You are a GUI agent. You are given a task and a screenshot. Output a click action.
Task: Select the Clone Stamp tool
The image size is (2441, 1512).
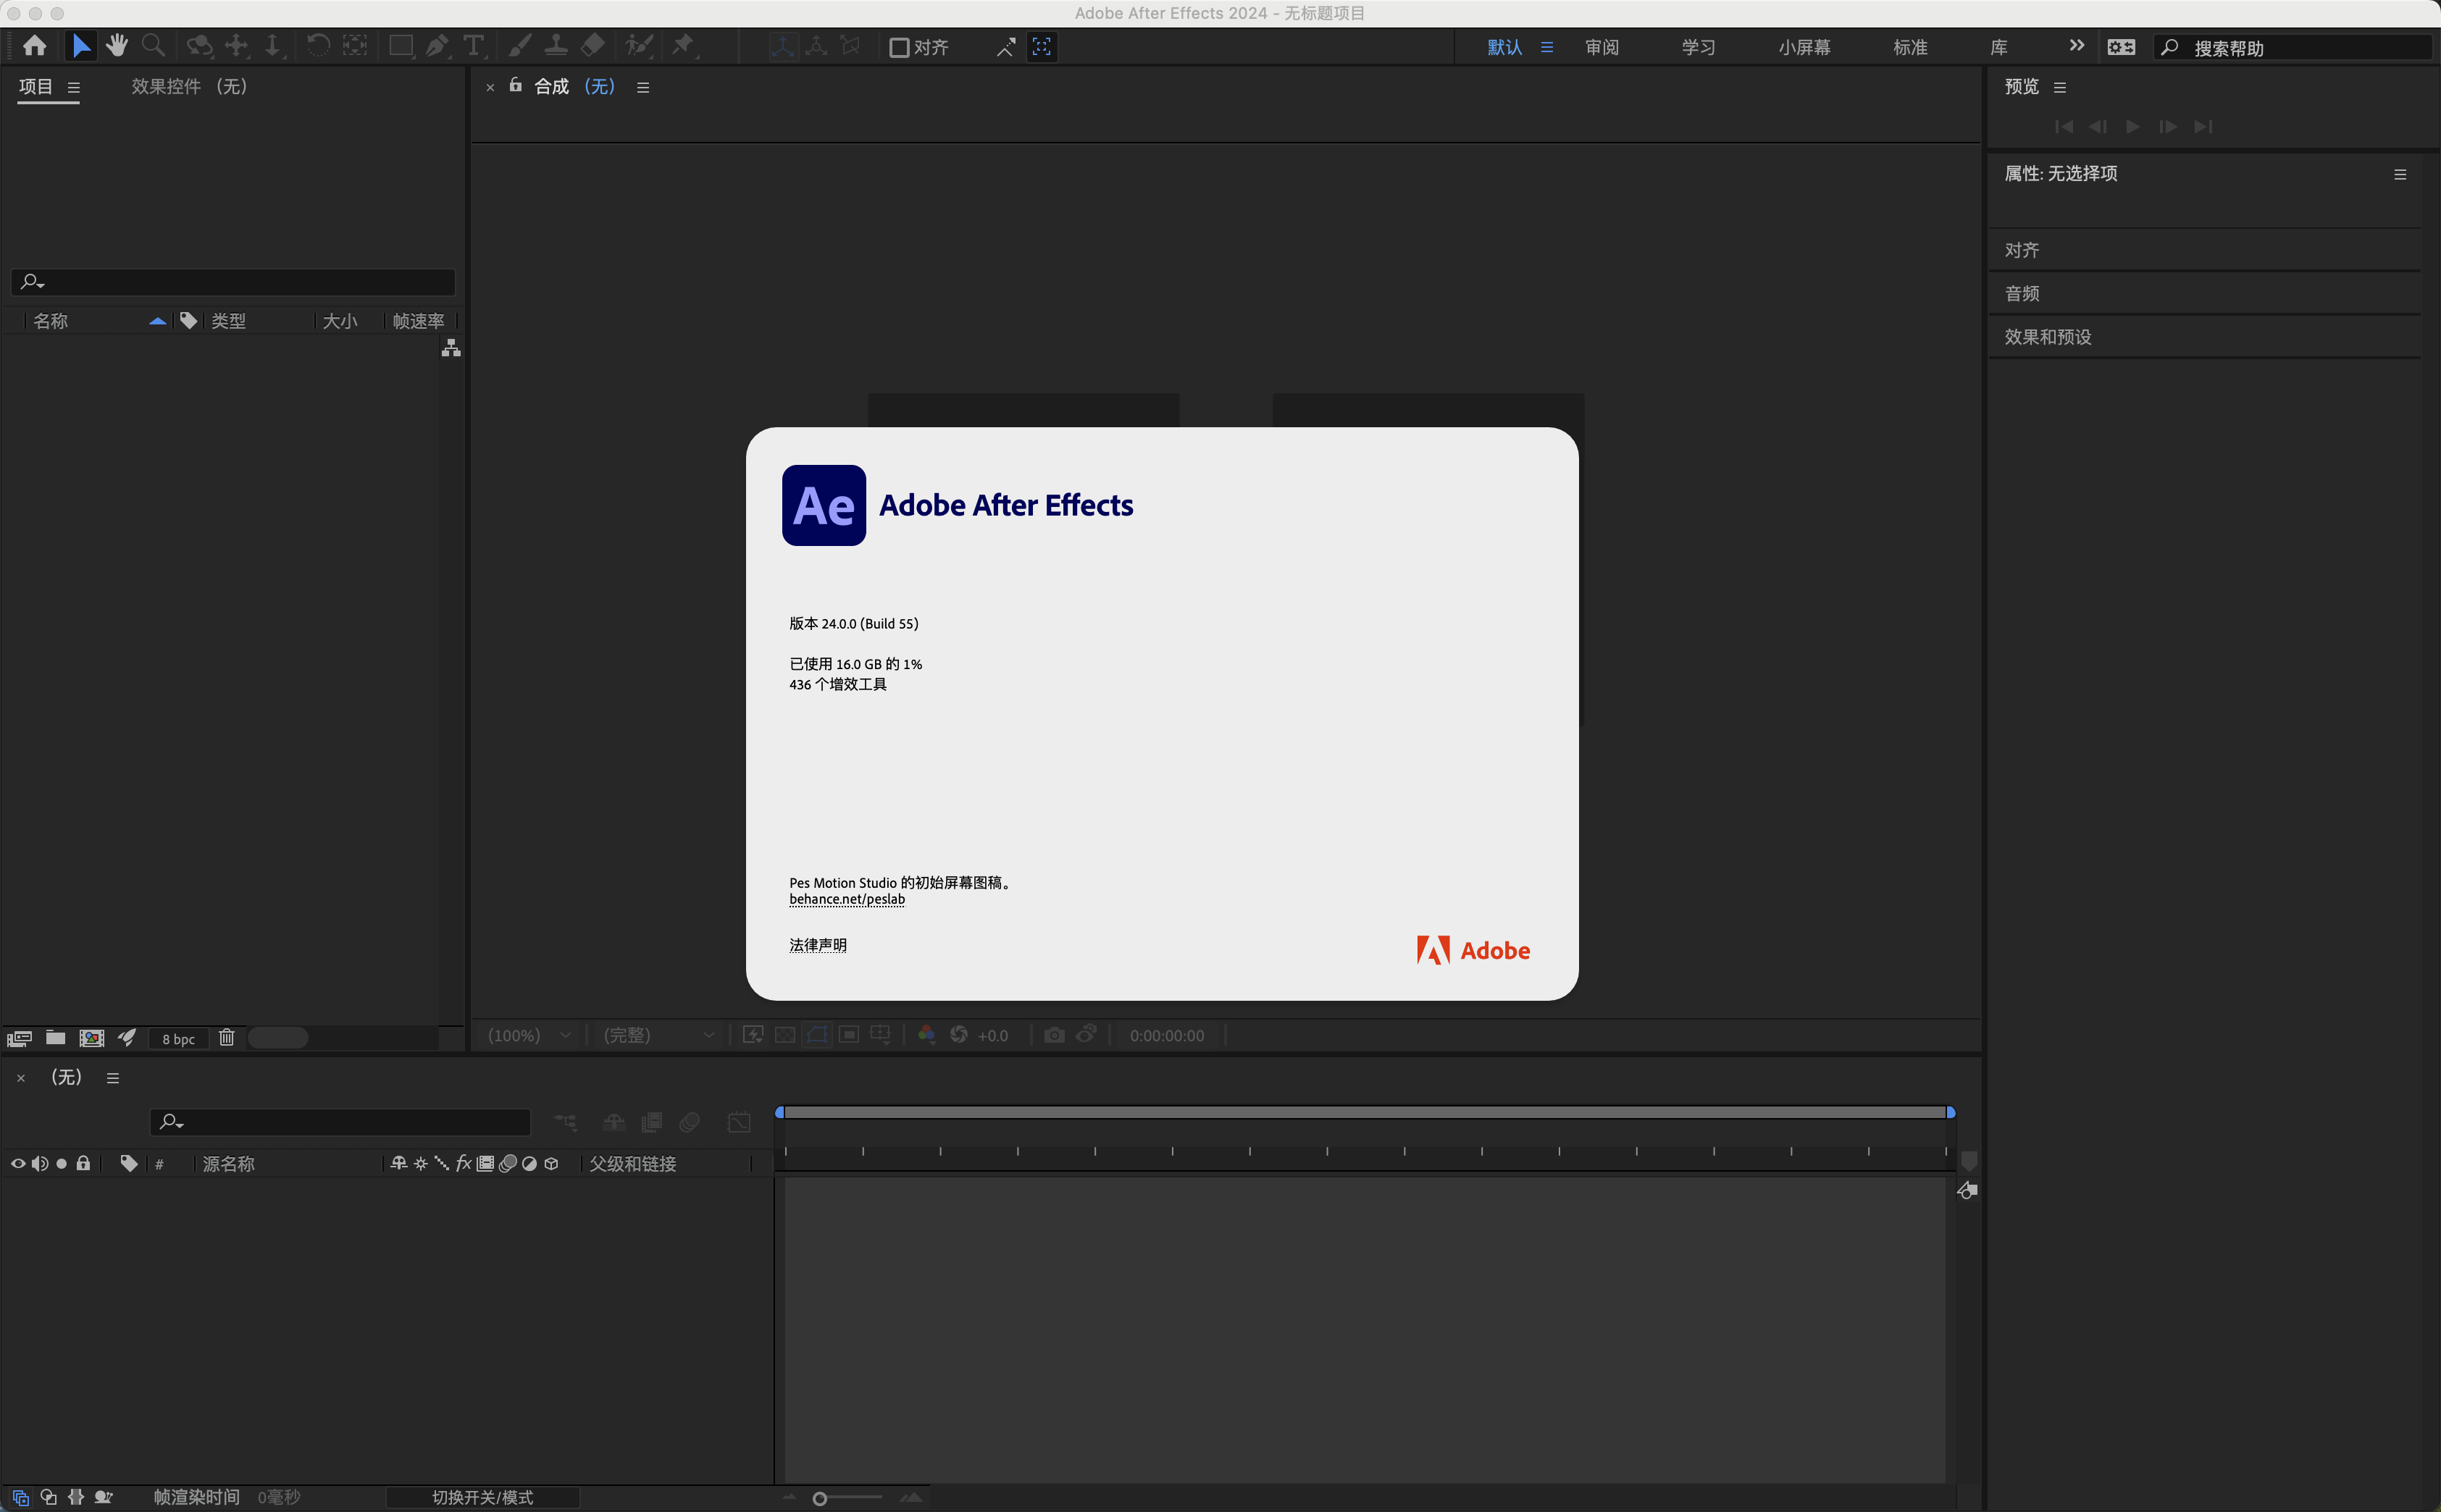[556, 46]
